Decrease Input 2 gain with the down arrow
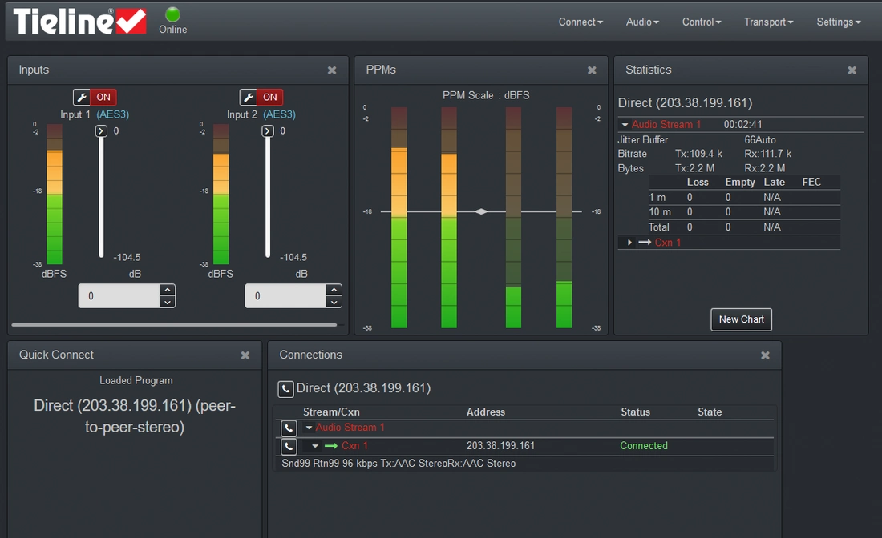 click(334, 302)
